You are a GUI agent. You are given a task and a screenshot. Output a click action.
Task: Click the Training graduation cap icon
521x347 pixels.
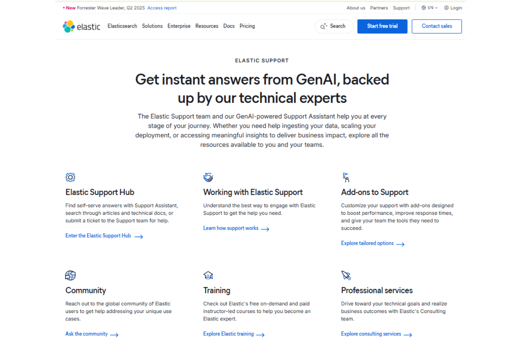point(208,275)
